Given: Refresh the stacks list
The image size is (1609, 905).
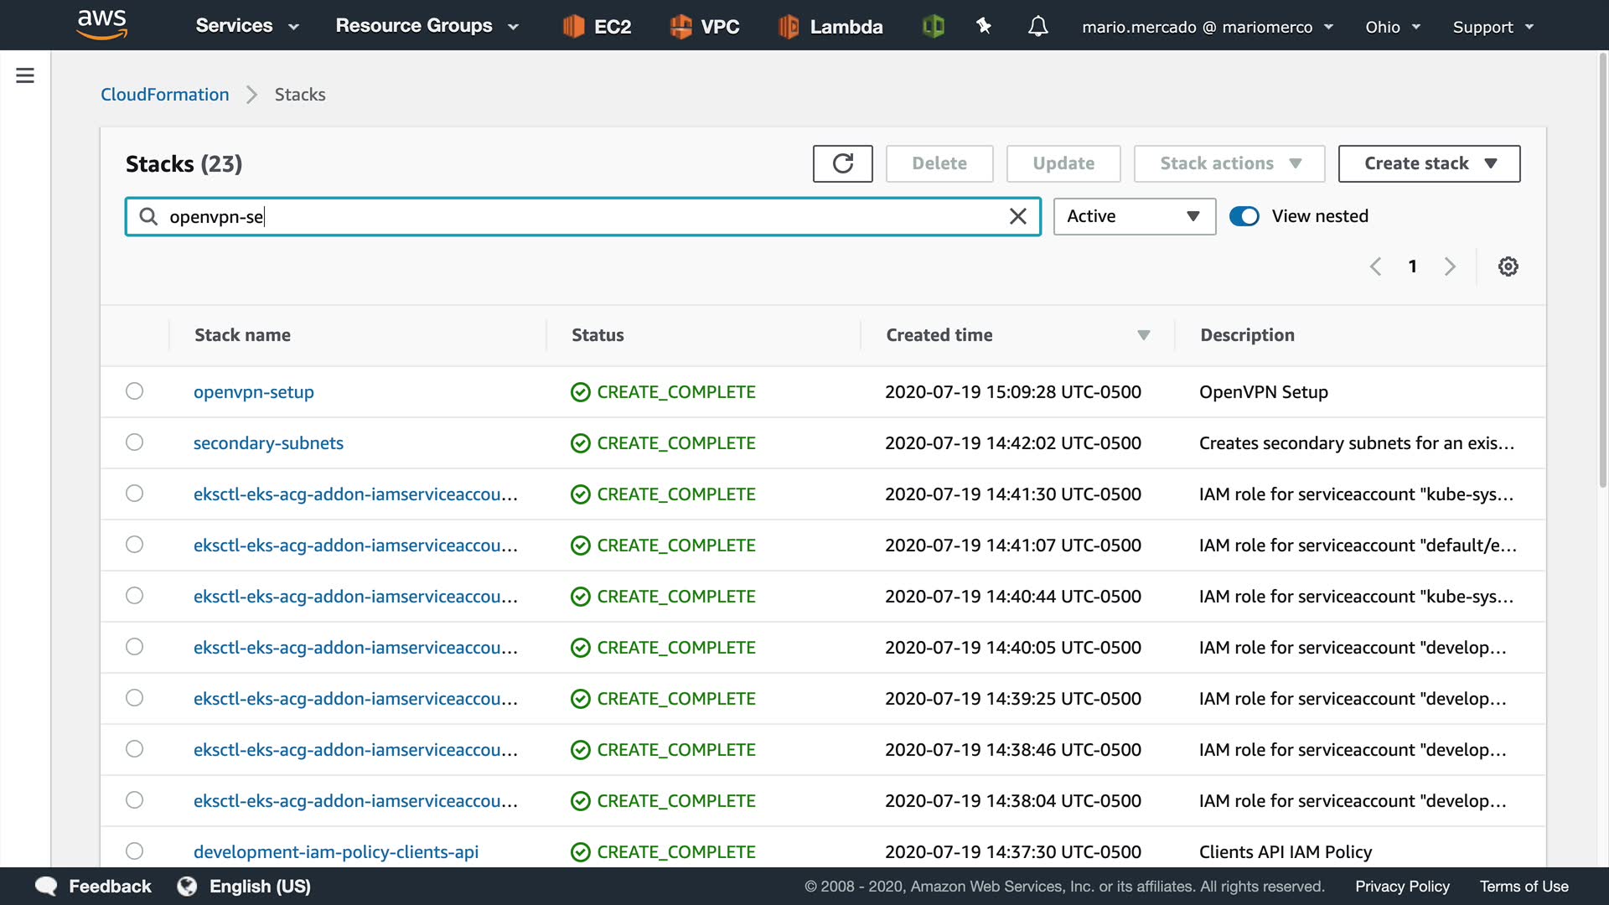Looking at the screenshot, I should tap(842, 163).
